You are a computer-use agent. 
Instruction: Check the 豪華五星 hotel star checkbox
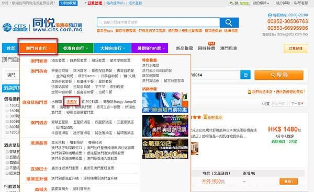click(x=7, y=152)
